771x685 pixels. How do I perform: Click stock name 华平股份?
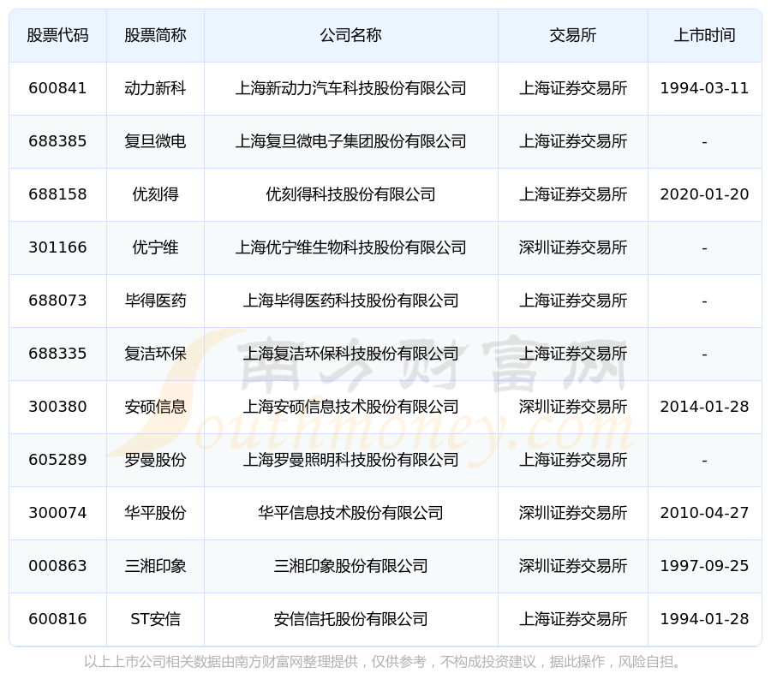point(155,513)
